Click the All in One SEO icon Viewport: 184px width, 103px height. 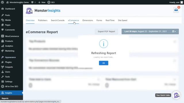click(x=3, y=86)
